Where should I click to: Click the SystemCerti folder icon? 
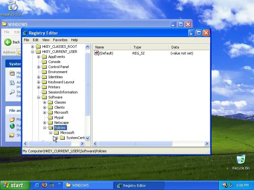point(62,138)
